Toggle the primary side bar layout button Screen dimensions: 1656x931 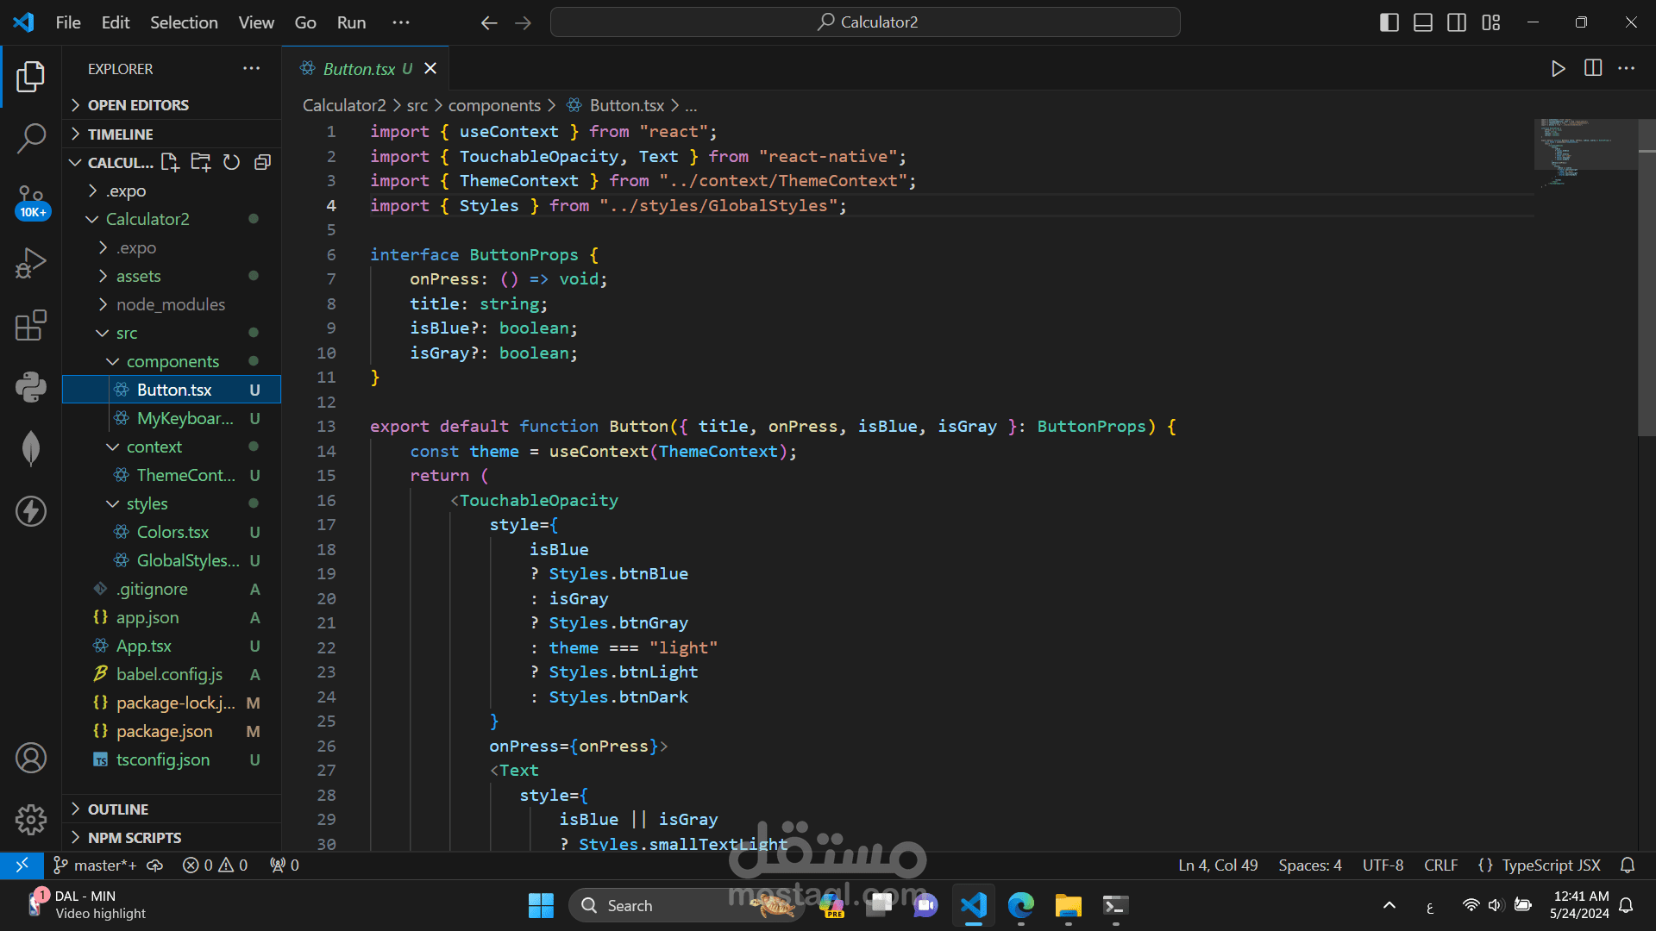(1389, 22)
